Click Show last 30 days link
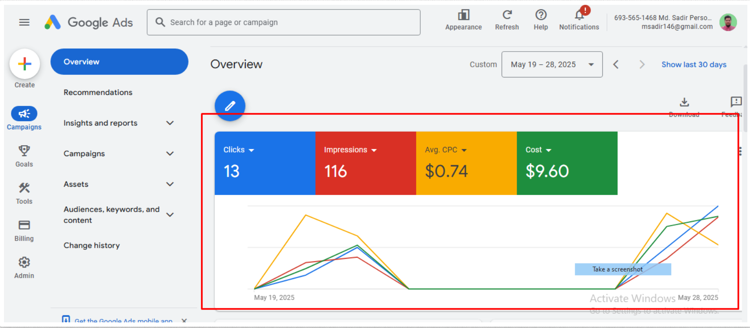The image size is (750, 328). [694, 64]
